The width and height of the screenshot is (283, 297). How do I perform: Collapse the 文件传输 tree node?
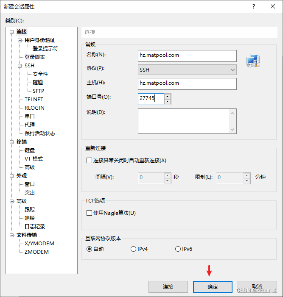[x=12, y=235]
